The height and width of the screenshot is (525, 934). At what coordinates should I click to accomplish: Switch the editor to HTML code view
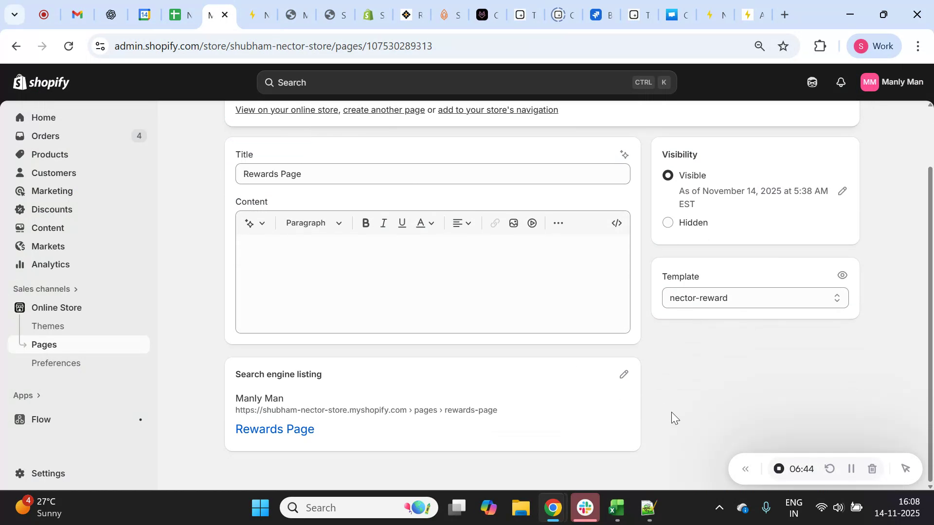pos(616,223)
